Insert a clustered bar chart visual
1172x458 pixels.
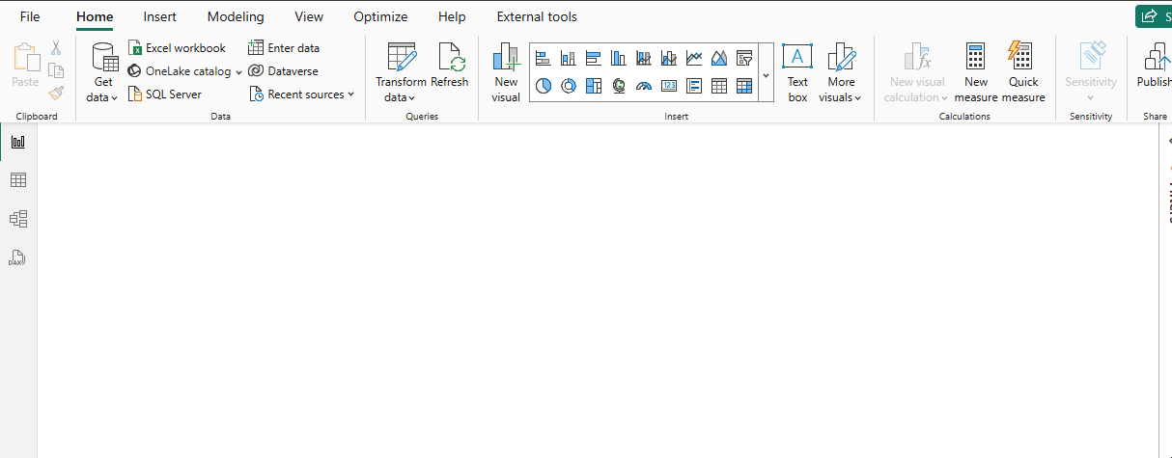pos(593,58)
